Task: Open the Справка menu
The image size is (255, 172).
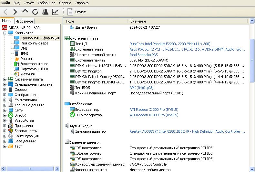Action: coord(82,3)
